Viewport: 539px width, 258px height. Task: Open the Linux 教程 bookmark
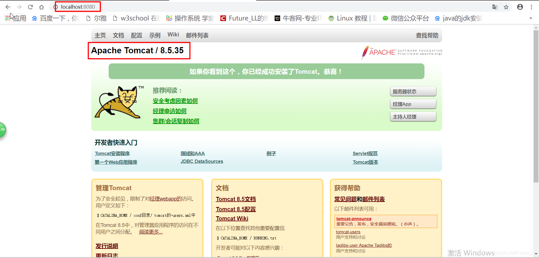(x=352, y=18)
